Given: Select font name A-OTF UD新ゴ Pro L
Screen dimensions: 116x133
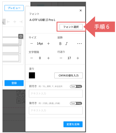Looking at the screenshot, I should 42,20.
